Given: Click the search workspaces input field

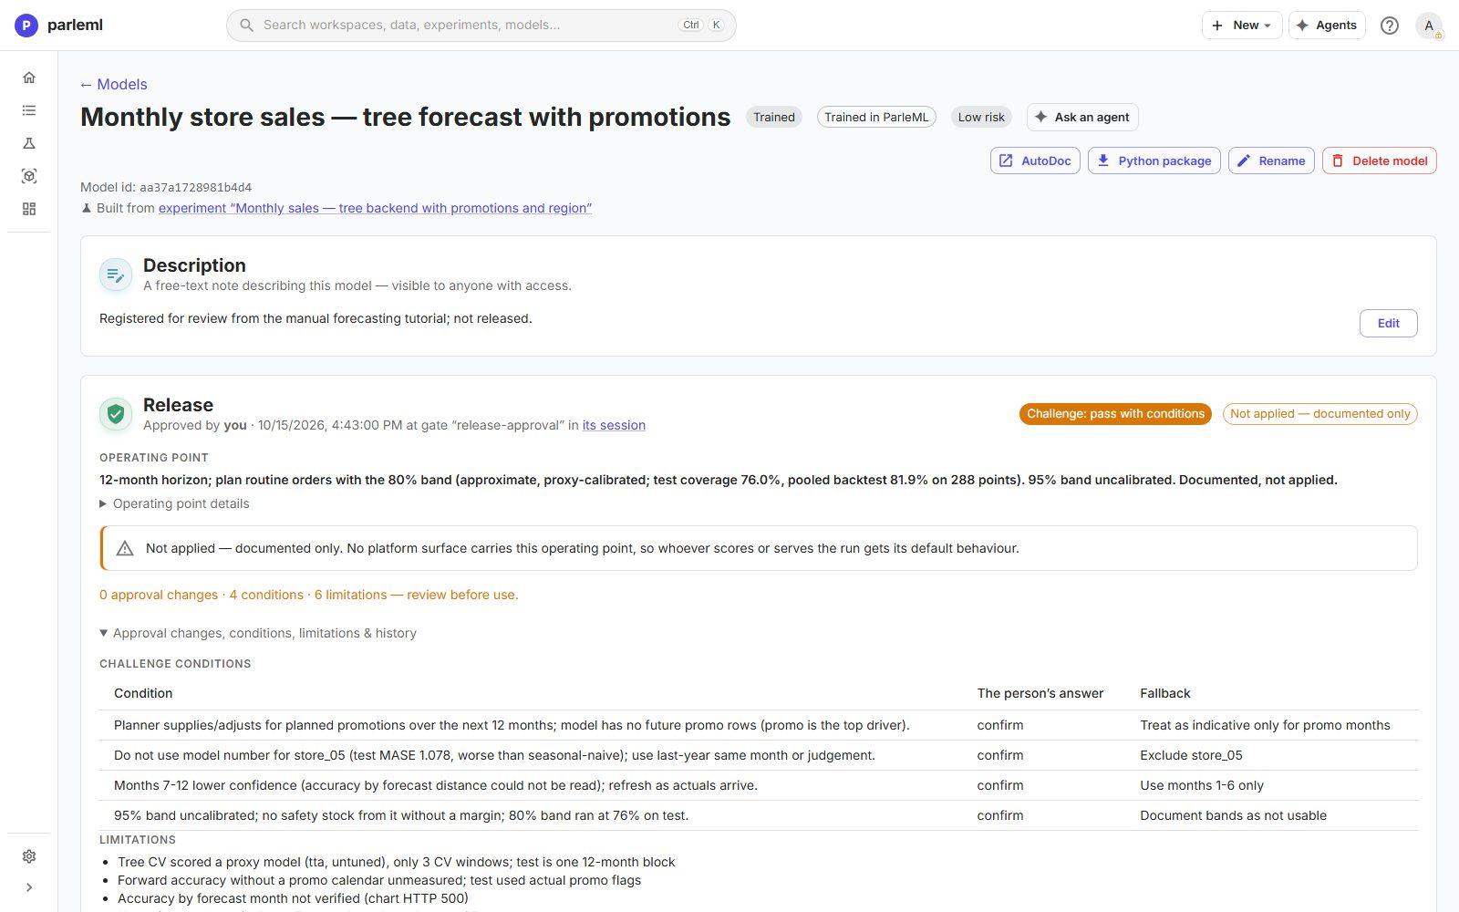Looking at the screenshot, I should pos(481,26).
